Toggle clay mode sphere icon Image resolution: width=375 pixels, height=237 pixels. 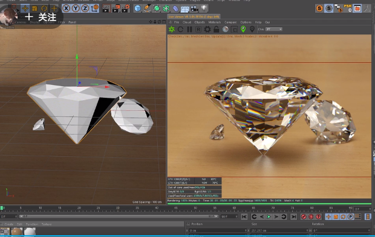(x=225, y=30)
